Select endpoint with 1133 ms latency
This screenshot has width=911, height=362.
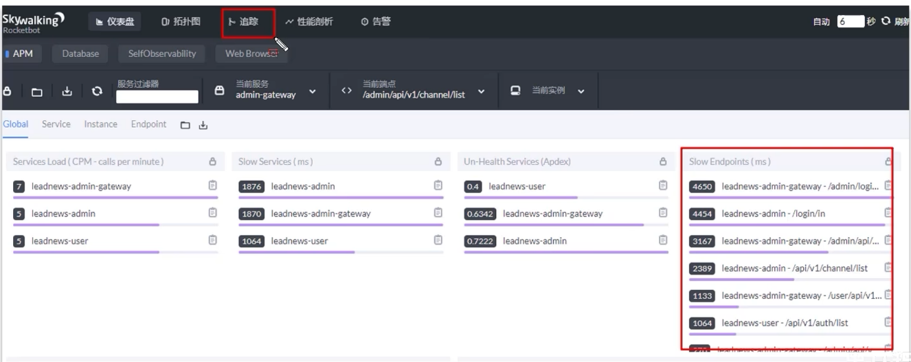801,295
